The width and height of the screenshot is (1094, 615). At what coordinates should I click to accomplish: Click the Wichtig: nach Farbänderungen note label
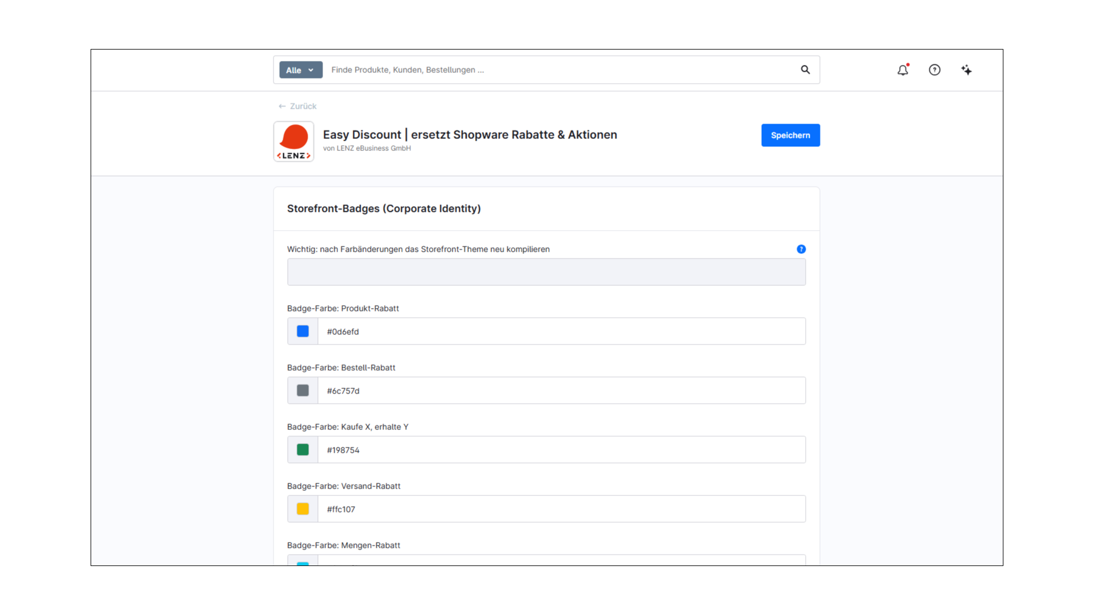point(418,249)
